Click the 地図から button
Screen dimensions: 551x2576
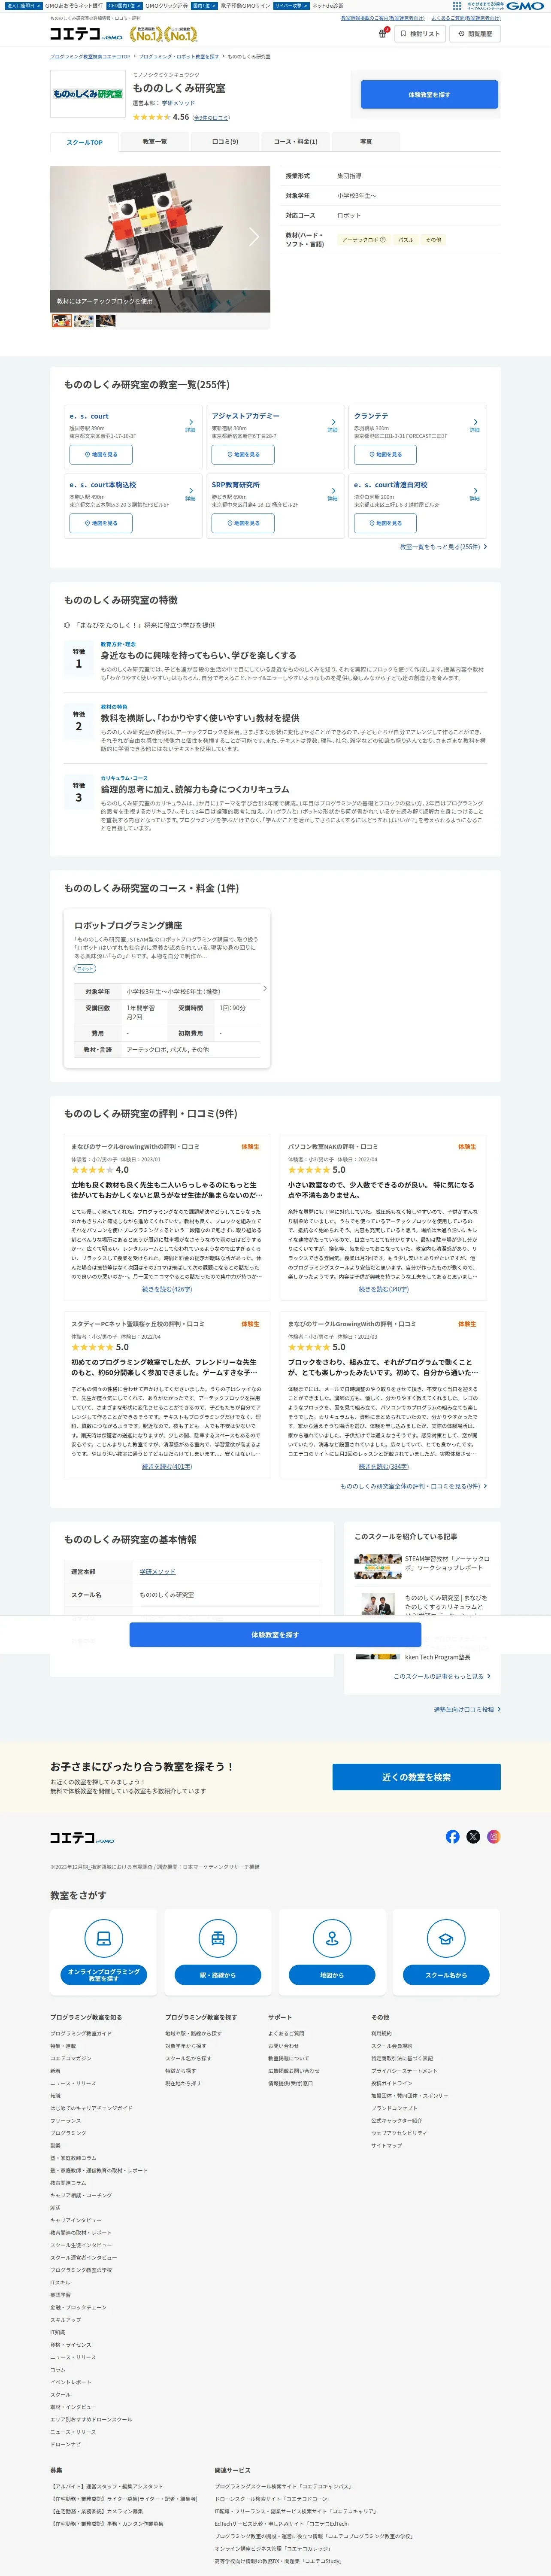click(332, 1975)
